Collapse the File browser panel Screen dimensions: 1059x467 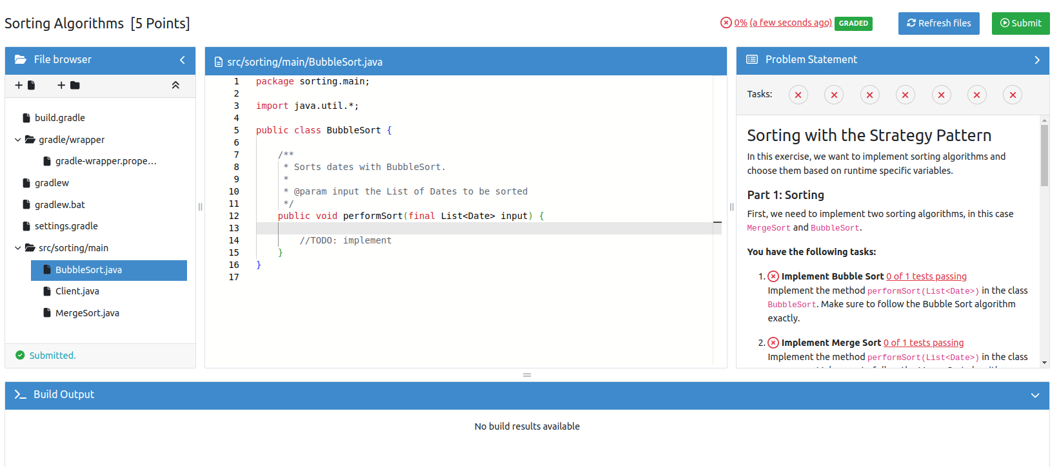[x=183, y=60]
